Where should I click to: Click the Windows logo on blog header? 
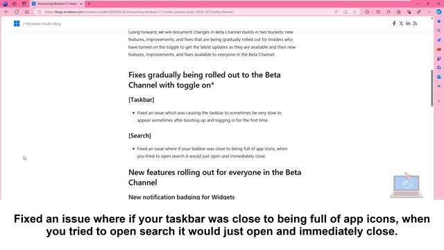point(17,24)
